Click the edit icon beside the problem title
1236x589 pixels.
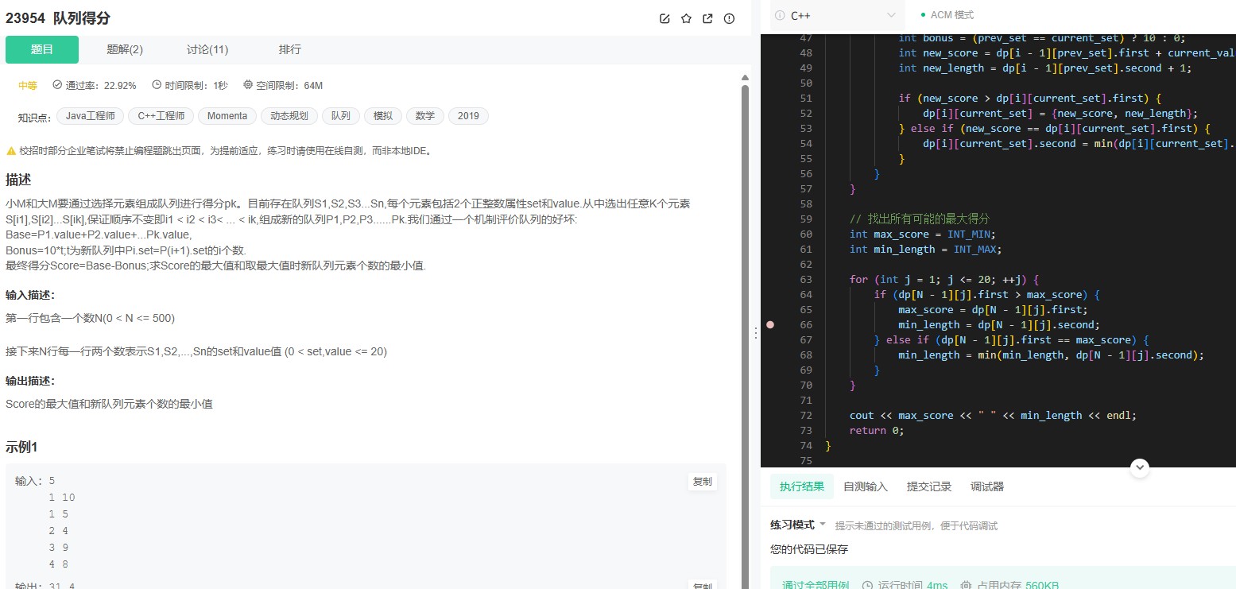click(664, 18)
